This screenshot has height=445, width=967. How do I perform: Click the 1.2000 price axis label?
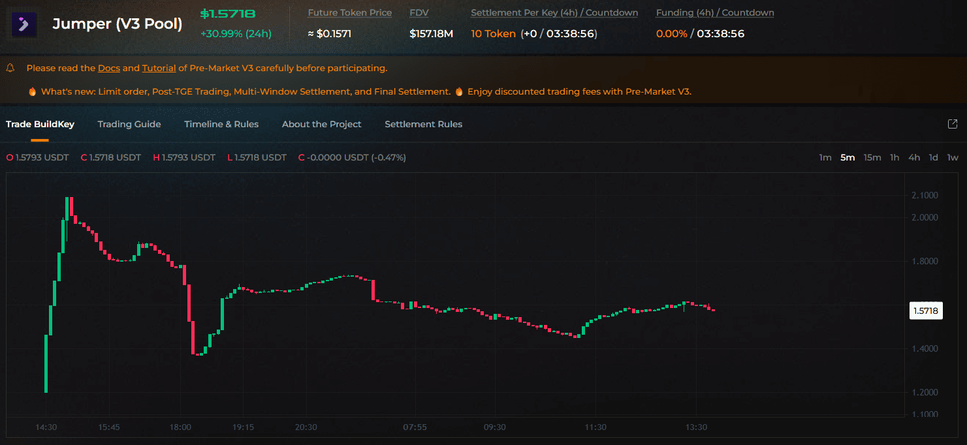click(925, 392)
